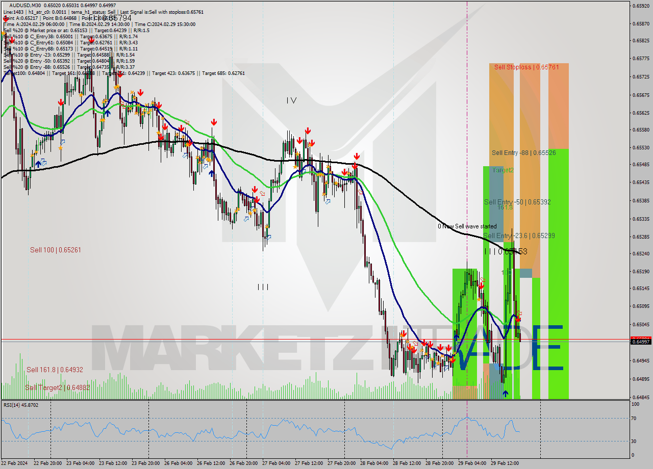This screenshot has height=469, width=653.
Task: Click the 'I V' wave label
Action: click(291, 101)
